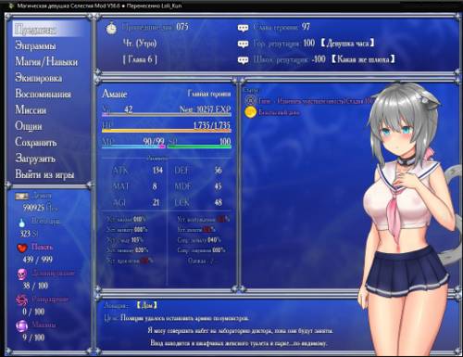Click the money banknote icon
The width and height of the screenshot is (463, 357).
click(22, 196)
